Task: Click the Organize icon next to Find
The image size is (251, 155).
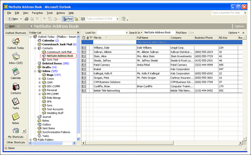Action: click(x=77, y=19)
